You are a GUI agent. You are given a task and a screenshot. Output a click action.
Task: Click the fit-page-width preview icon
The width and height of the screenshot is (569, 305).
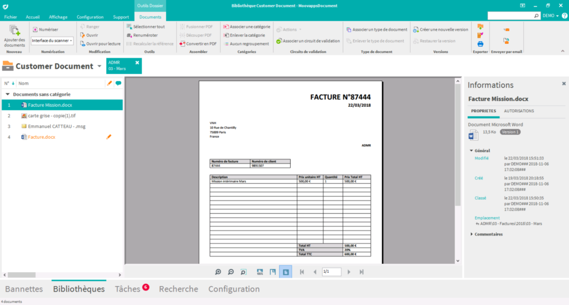(x=272, y=272)
